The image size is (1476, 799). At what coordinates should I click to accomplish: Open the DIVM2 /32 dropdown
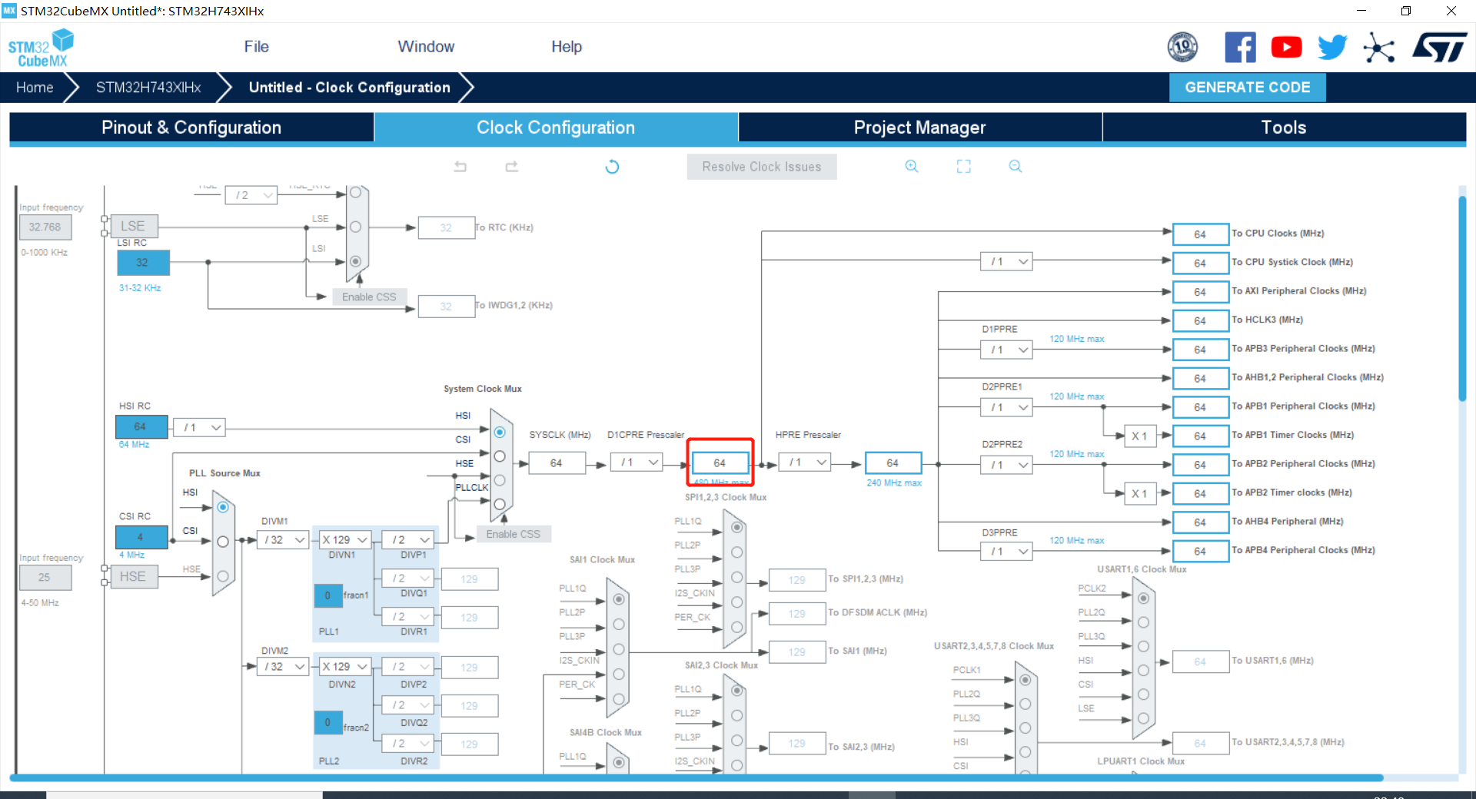(x=282, y=667)
